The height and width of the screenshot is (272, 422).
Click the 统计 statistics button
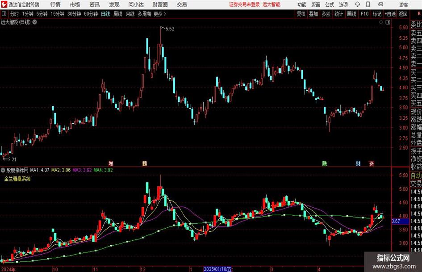[x=338, y=14]
